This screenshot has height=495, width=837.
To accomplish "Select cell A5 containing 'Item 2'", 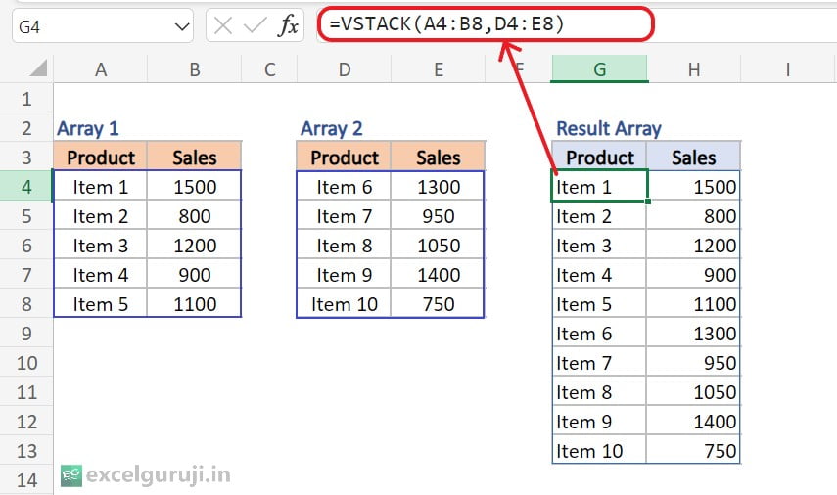I will point(101,216).
